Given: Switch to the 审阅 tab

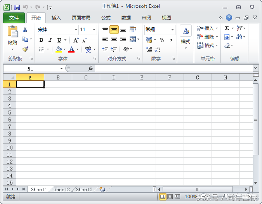Looking at the screenshot, I should [146, 18].
